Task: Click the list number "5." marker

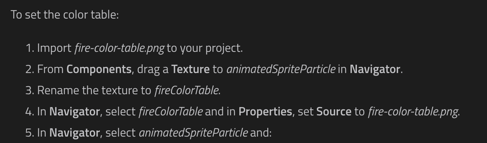Action: tap(30, 133)
